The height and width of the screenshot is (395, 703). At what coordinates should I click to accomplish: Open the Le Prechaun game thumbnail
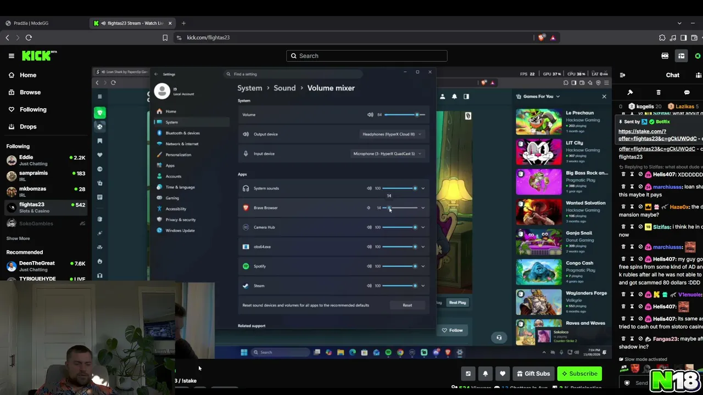538,122
